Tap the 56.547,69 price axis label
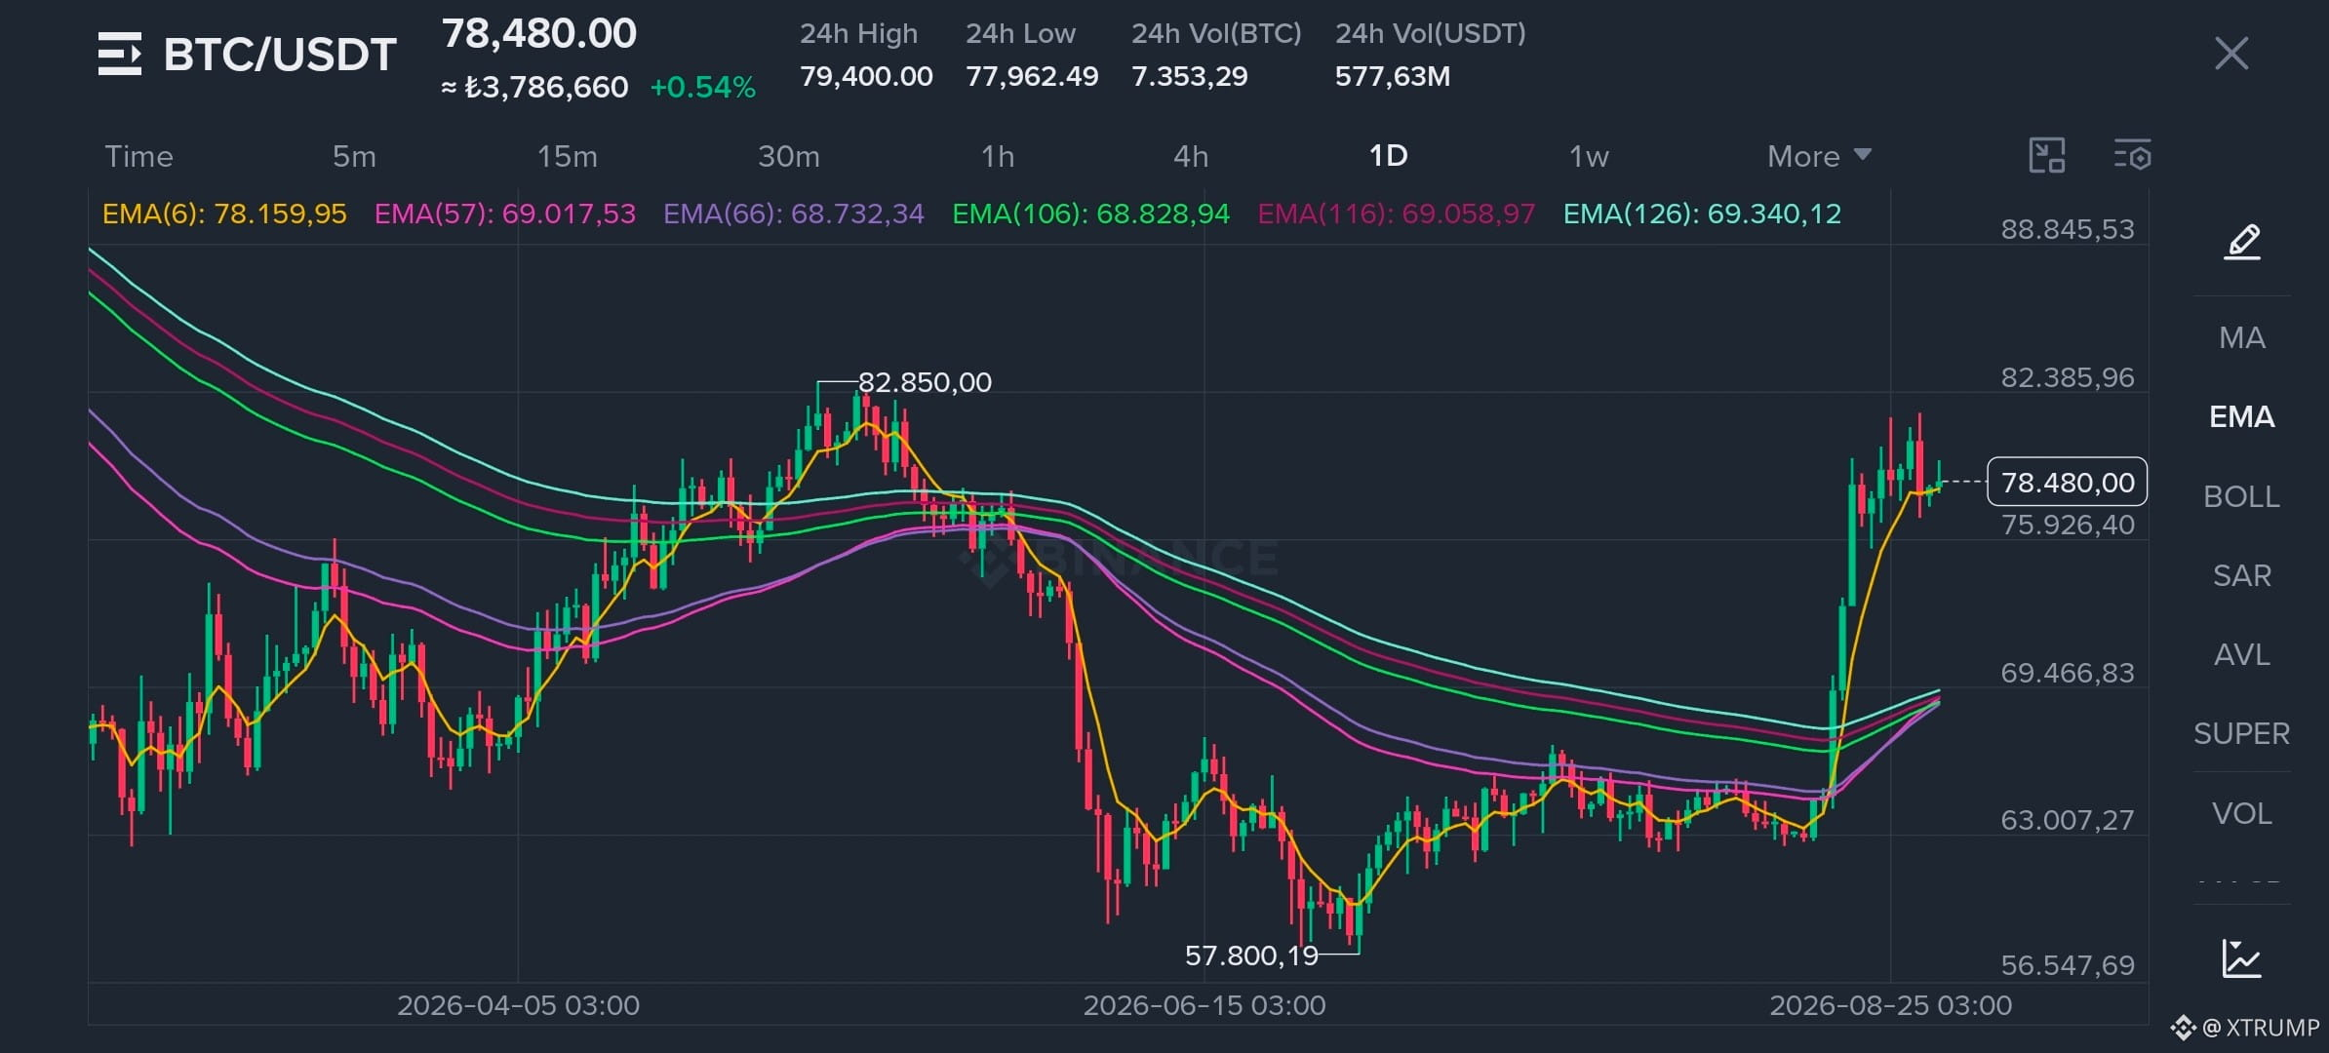This screenshot has height=1053, width=2329. click(x=2068, y=966)
